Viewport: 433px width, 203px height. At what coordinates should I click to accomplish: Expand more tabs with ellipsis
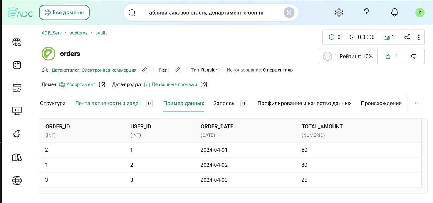[x=417, y=103]
